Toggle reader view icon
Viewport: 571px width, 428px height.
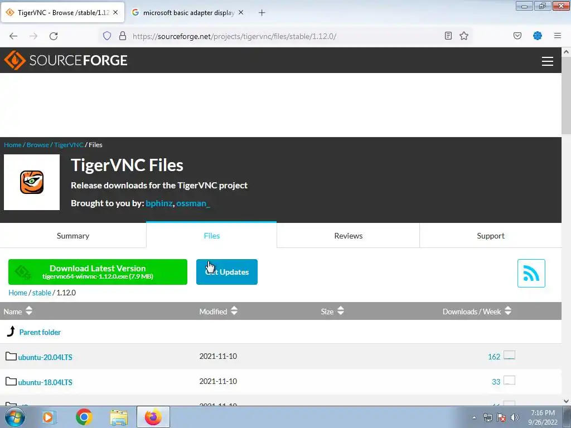click(448, 36)
